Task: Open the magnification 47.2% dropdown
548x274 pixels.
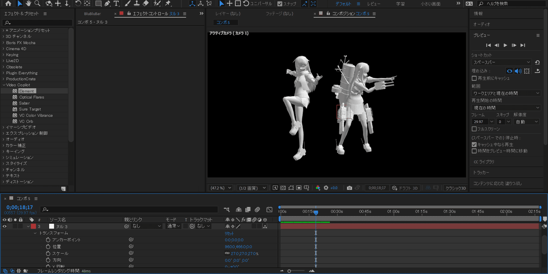Action: tap(221, 188)
